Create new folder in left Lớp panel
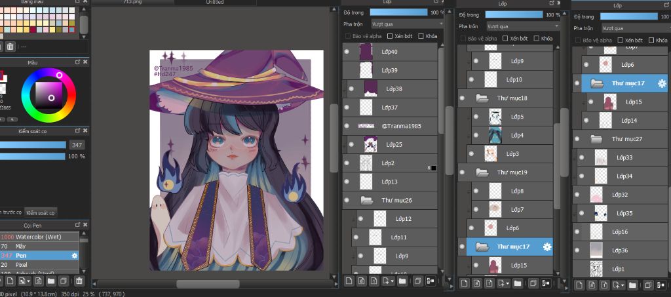671x297 pixels. coord(402,281)
